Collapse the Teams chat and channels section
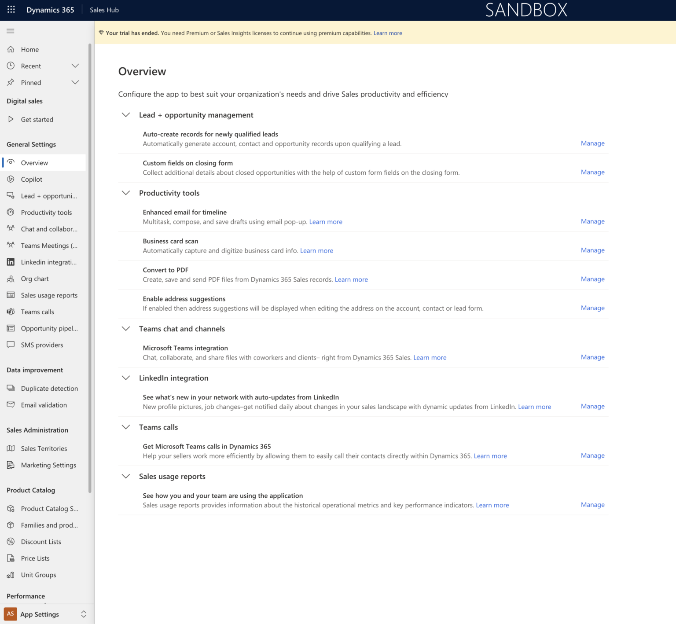 pyautogui.click(x=126, y=329)
